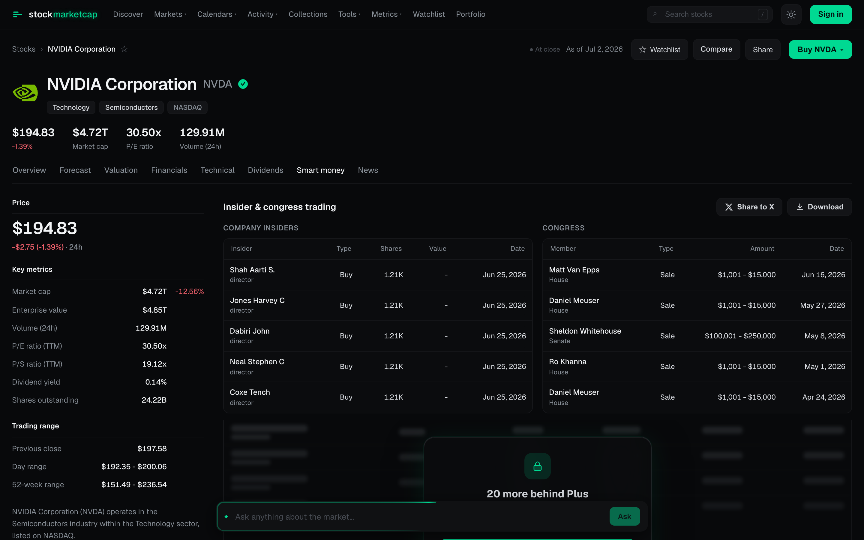
Task: Click insider Coxe Tench name
Action: (250, 392)
